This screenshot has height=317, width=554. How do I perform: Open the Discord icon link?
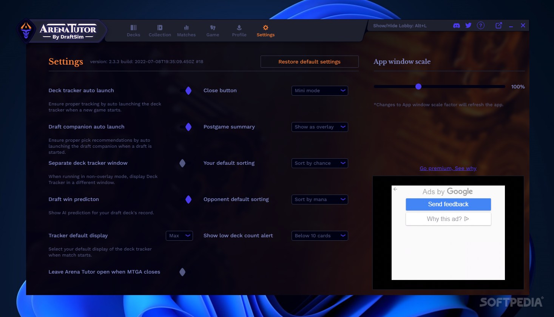coord(457,25)
